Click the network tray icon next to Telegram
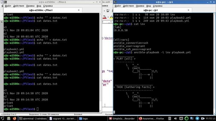 (192, 118)
